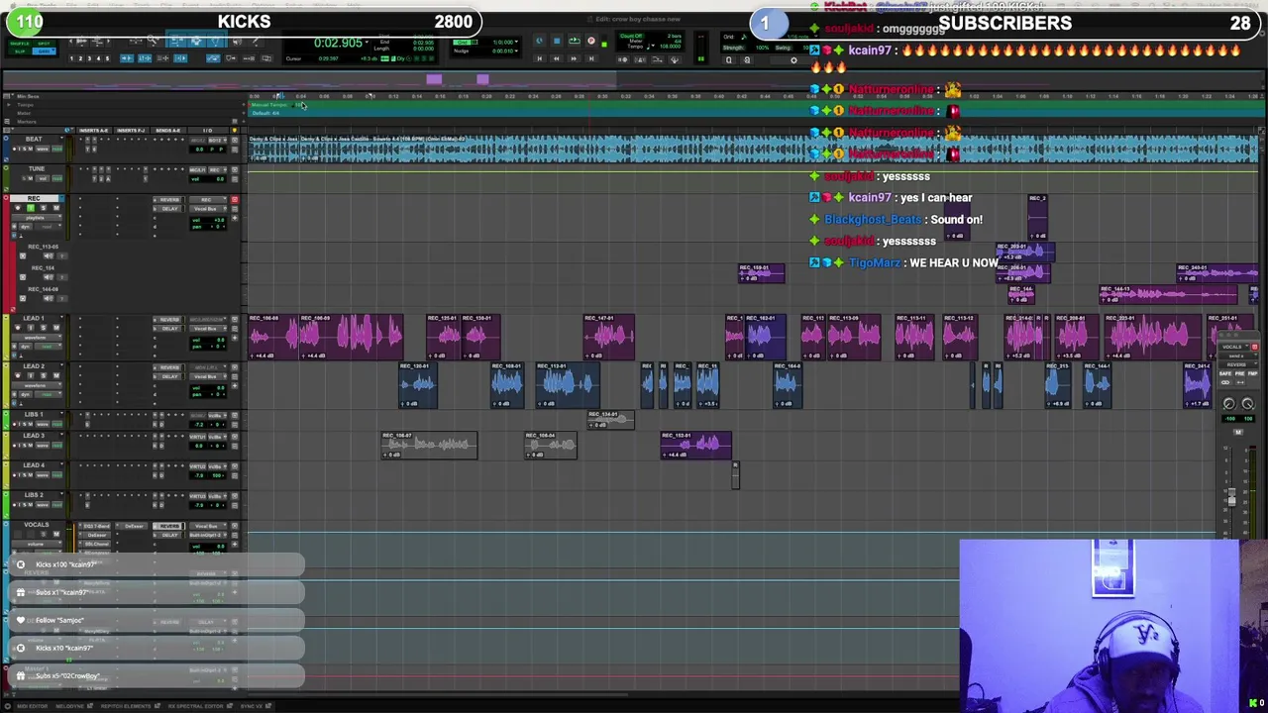Click the red plug-in icon on REC track
This screenshot has height=713, width=1268.
(234, 199)
